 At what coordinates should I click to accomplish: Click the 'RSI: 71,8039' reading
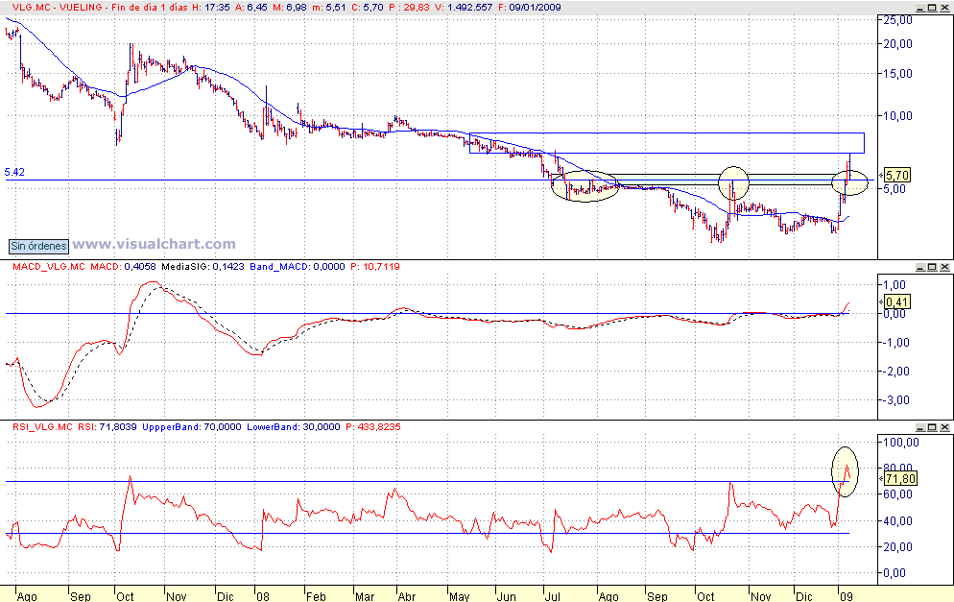pos(107,427)
